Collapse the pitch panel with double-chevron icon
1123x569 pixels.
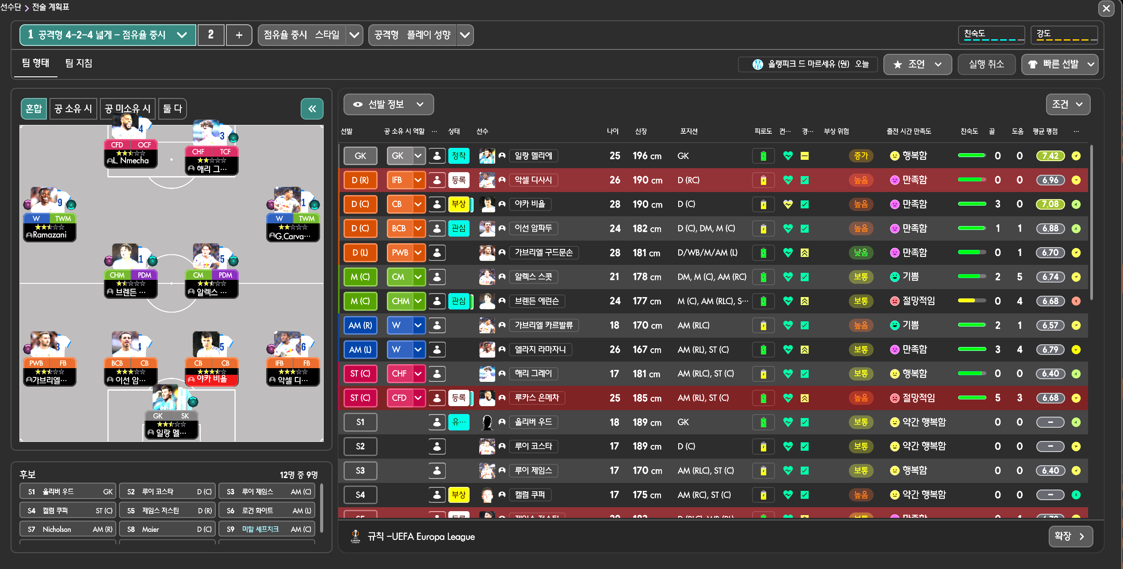point(312,109)
